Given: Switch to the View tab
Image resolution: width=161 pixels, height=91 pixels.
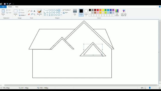Looking at the screenshot, I should tap(17, 7).
